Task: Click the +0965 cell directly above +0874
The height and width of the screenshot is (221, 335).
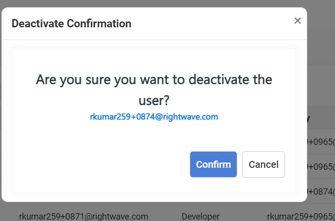Action: pyautogui.click(x=321, y=167)
